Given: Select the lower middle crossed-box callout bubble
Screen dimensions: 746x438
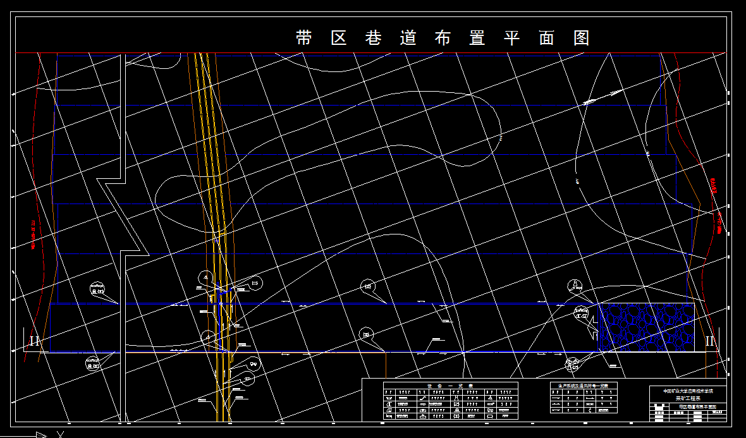Looking at the screenshot, I should point(366,334).
